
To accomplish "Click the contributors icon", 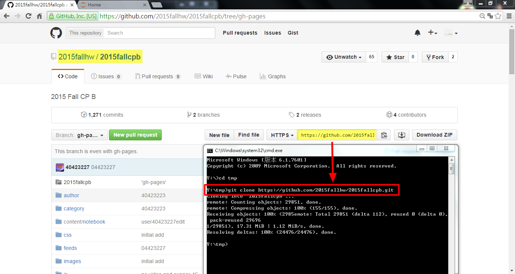I will (389, 115).
